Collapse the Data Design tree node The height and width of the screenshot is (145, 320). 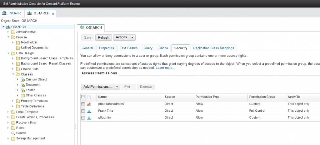coord(8,53)
